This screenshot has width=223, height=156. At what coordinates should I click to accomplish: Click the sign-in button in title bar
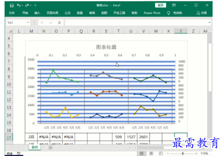[x=161, y=5]
